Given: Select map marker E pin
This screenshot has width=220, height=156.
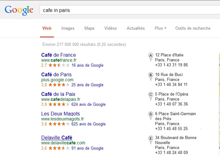Looking at the screenshot, I should click(x=150, y=139).
